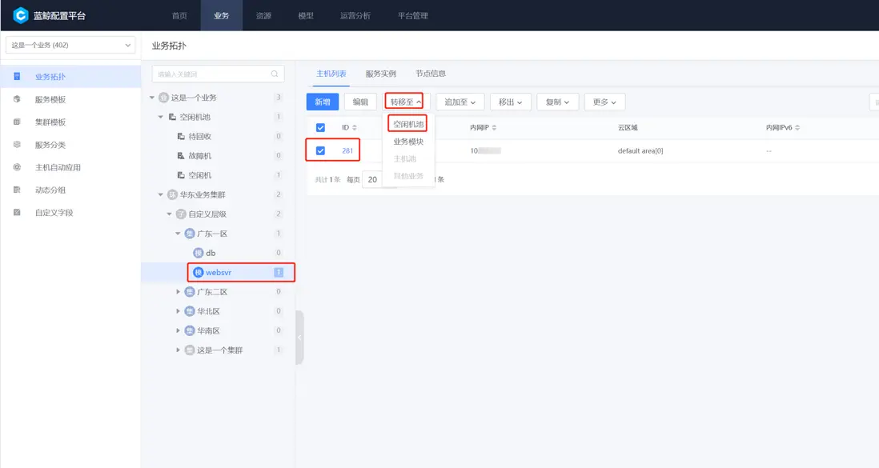Click the 华北区 cluster node icon
Image resolution: width=879 pixels, height=468 pixels.
190,311
